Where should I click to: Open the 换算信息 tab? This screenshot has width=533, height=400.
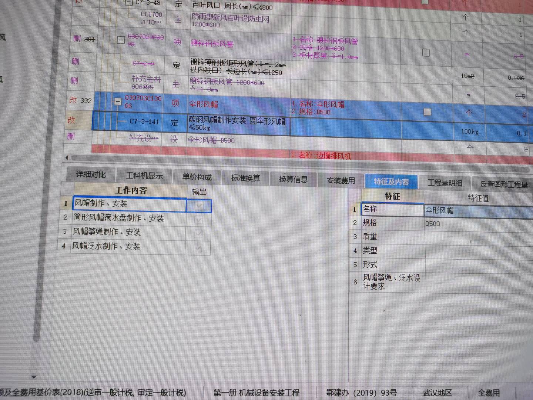pos(293,179)
